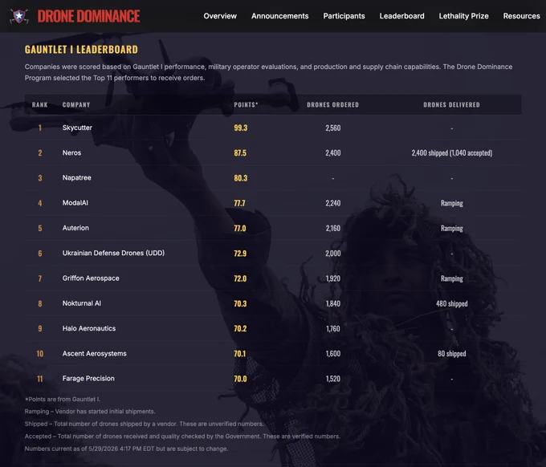546x467 pixels.
Task: Click the RANK column header
Action: coord(39,105)
